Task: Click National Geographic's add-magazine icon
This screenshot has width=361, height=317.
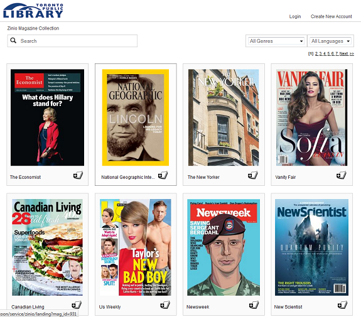Action: 163,175
